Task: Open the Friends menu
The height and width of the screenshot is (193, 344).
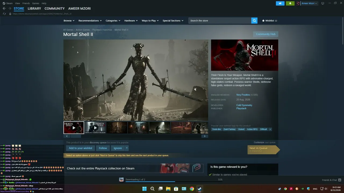Action: click(x=26, y=3)
